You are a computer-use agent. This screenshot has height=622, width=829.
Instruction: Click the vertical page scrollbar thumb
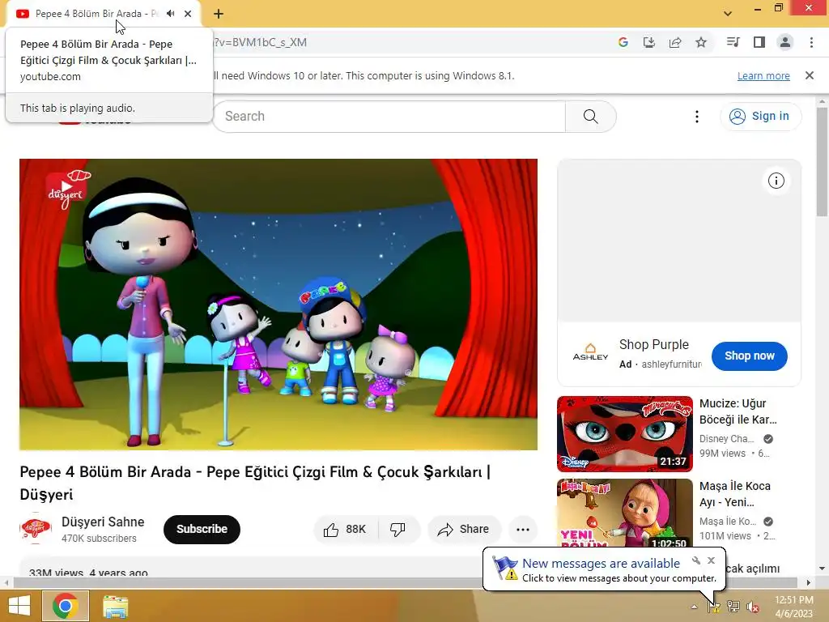[x=822, y=162]
